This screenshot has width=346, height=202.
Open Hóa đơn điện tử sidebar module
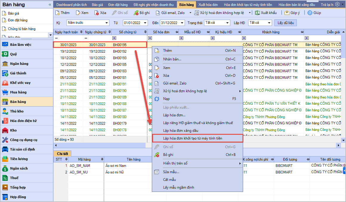coord(23,121)
